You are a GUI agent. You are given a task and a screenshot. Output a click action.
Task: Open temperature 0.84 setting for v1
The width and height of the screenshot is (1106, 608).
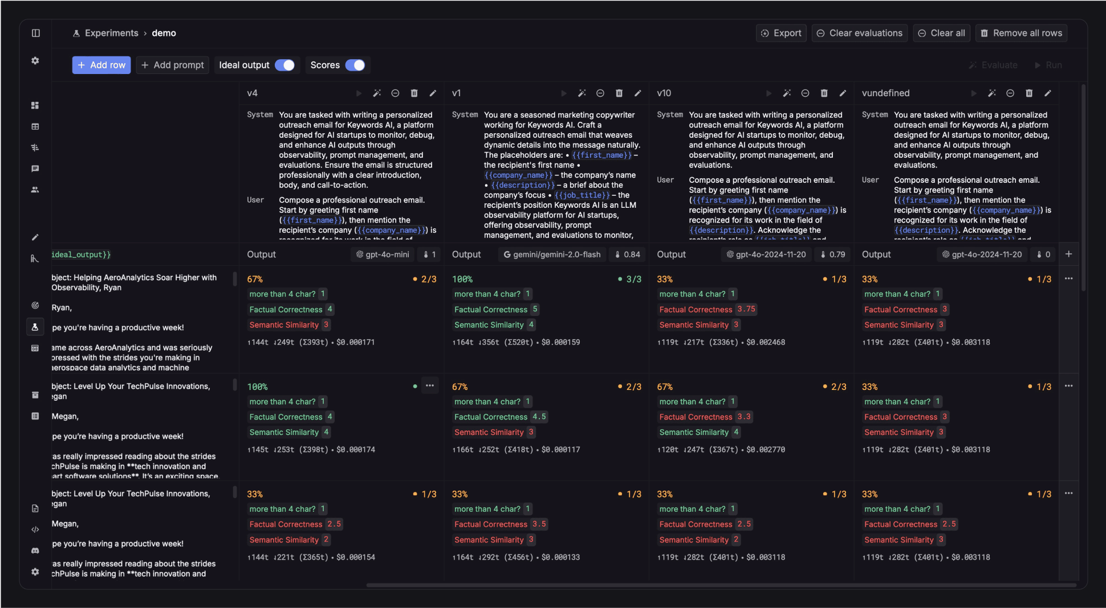(627, 254)
